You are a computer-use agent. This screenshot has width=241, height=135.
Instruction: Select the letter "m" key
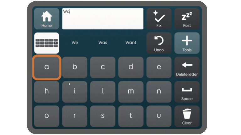click(x=131, y=92)
